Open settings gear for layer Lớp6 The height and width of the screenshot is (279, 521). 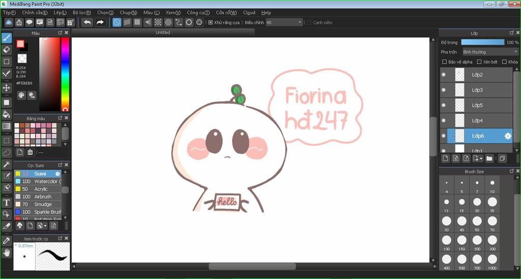click(507, 136)
